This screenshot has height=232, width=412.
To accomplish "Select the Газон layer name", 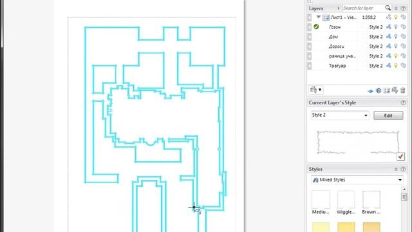I will (x=335, y=27).
